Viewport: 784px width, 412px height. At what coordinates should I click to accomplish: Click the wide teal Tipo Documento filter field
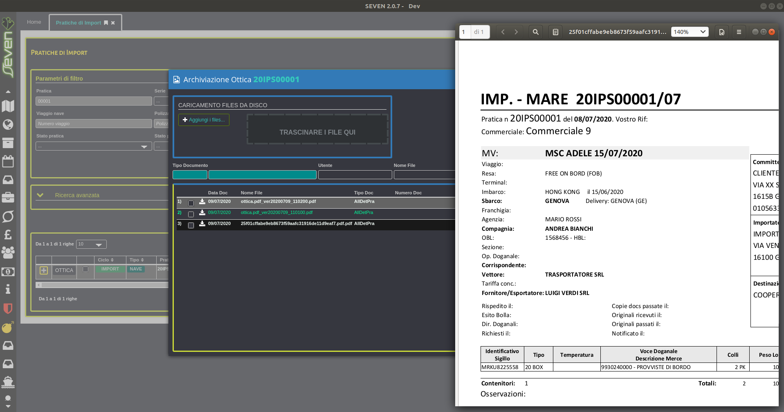click(263, 175)
